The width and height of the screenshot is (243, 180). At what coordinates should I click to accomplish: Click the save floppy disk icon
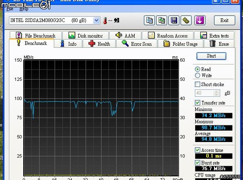coord(174,20)
